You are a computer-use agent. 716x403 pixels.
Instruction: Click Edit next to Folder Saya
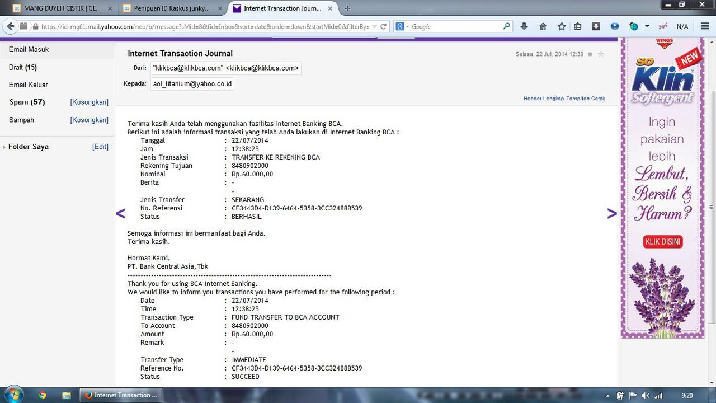tap(100, 147)
